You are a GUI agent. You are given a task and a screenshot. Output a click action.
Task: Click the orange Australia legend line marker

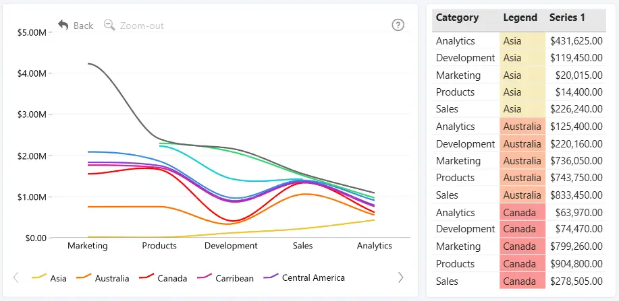tap(84, 277)
